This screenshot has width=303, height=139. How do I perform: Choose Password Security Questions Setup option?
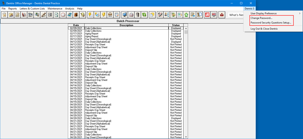click(271, 23)
